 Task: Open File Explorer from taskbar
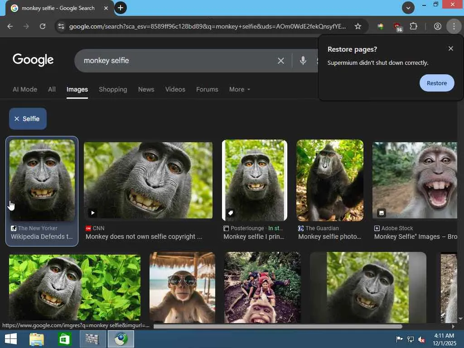(x=37, y=339)
